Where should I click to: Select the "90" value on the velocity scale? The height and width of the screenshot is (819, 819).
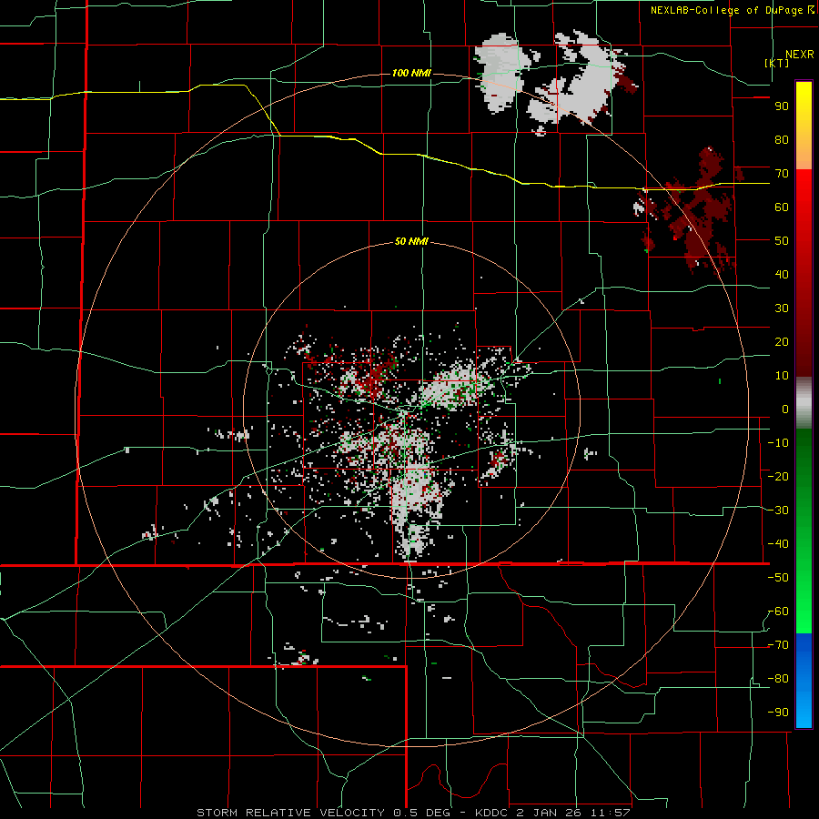(x=782, y=106)
